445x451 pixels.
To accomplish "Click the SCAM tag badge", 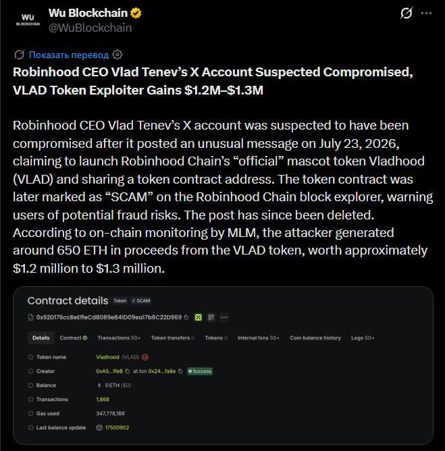I will pyautogui.click(x=141, y=300).
